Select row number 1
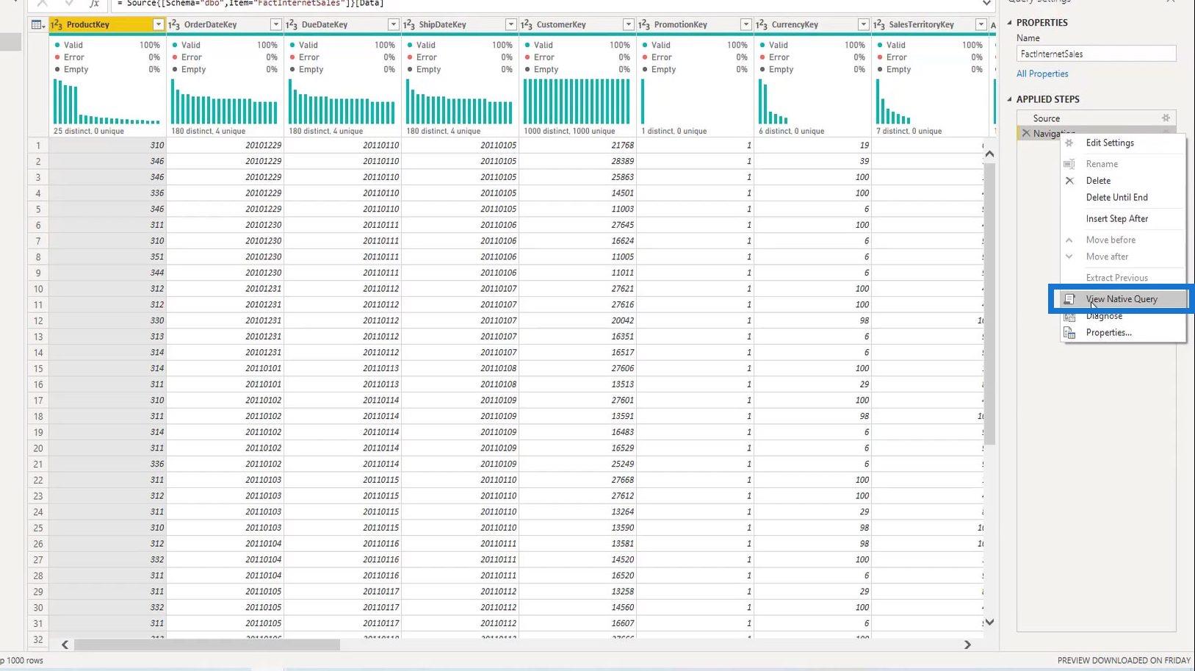Viewport: 1195px width, 671px height. tap(38, 146)
